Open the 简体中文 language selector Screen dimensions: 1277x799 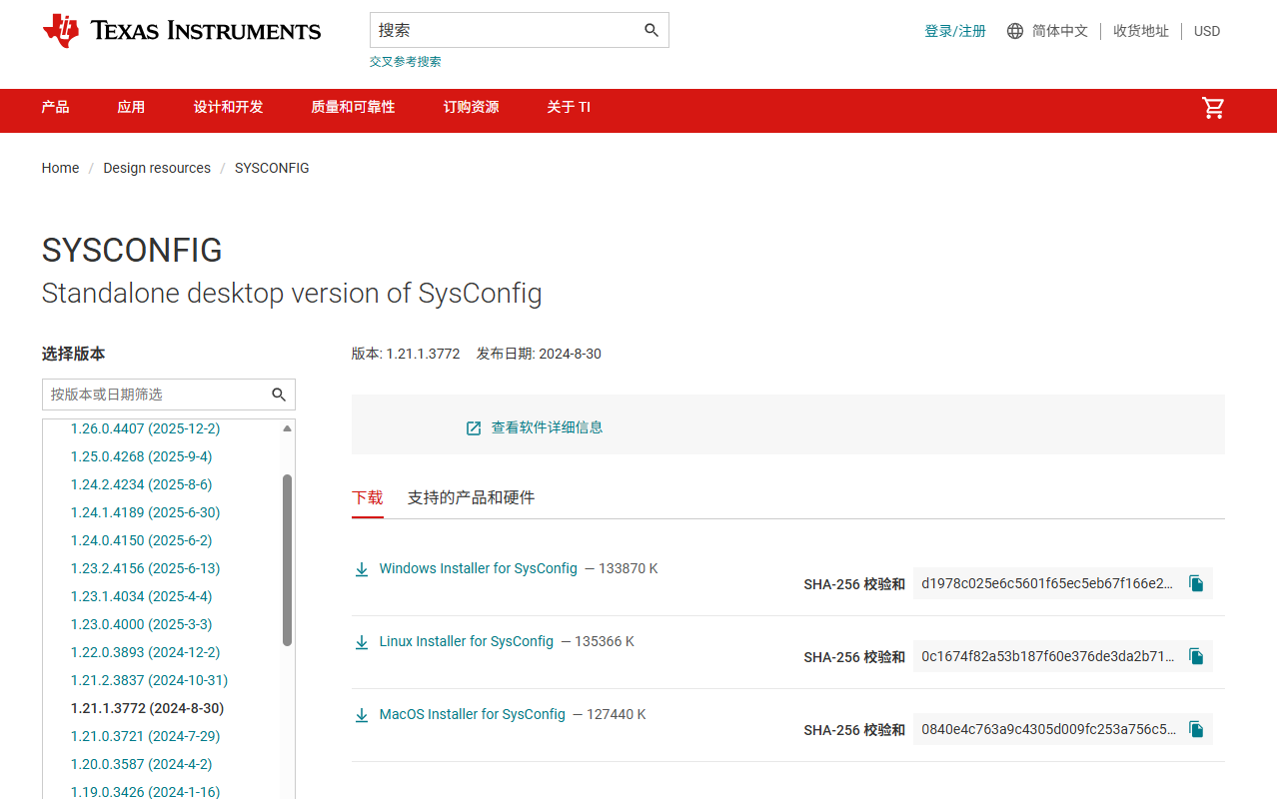[x=1060, y=31]
